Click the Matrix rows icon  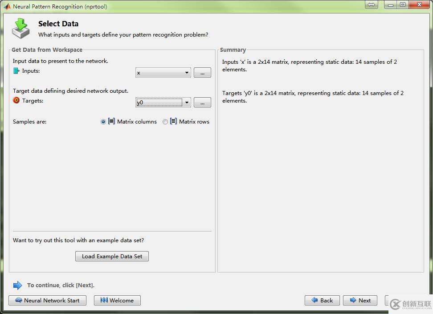coord(173,121)
